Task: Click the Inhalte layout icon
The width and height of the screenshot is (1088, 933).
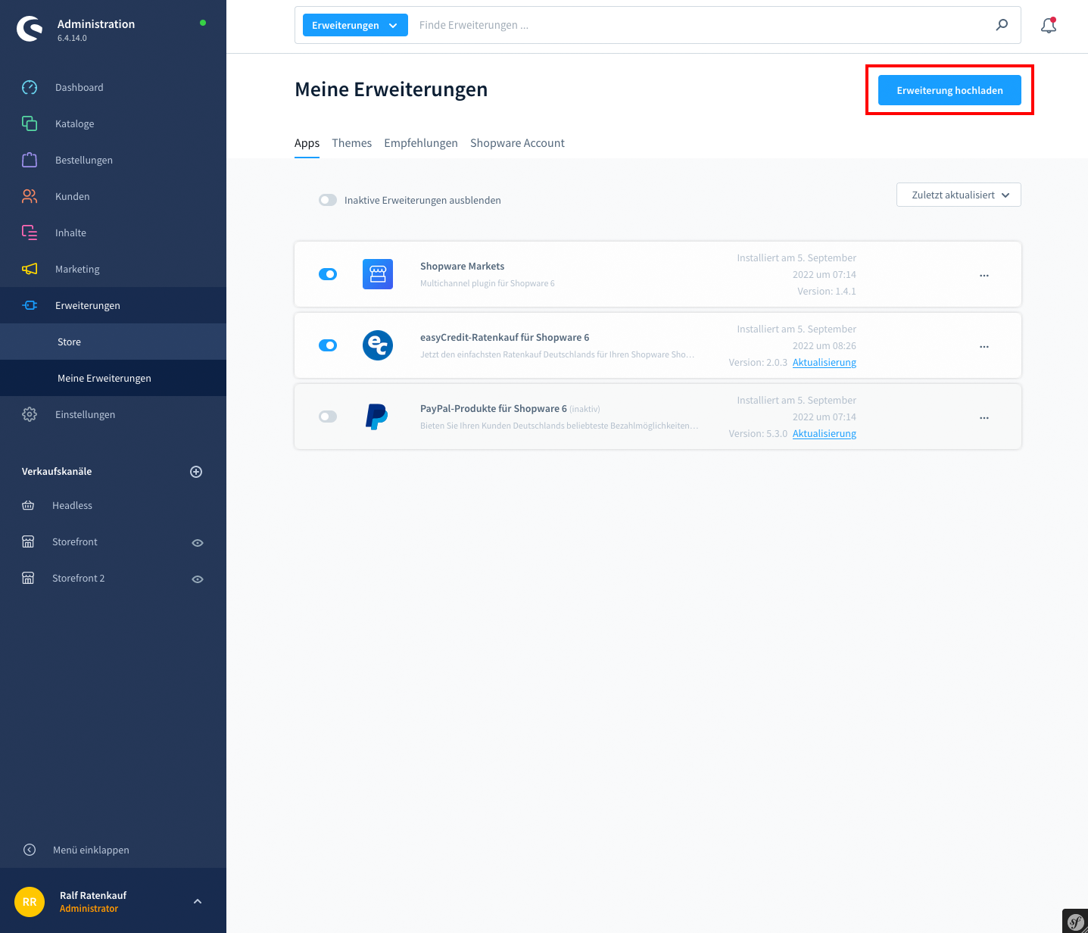Action: pyautogui.click(x=30, y=232)
